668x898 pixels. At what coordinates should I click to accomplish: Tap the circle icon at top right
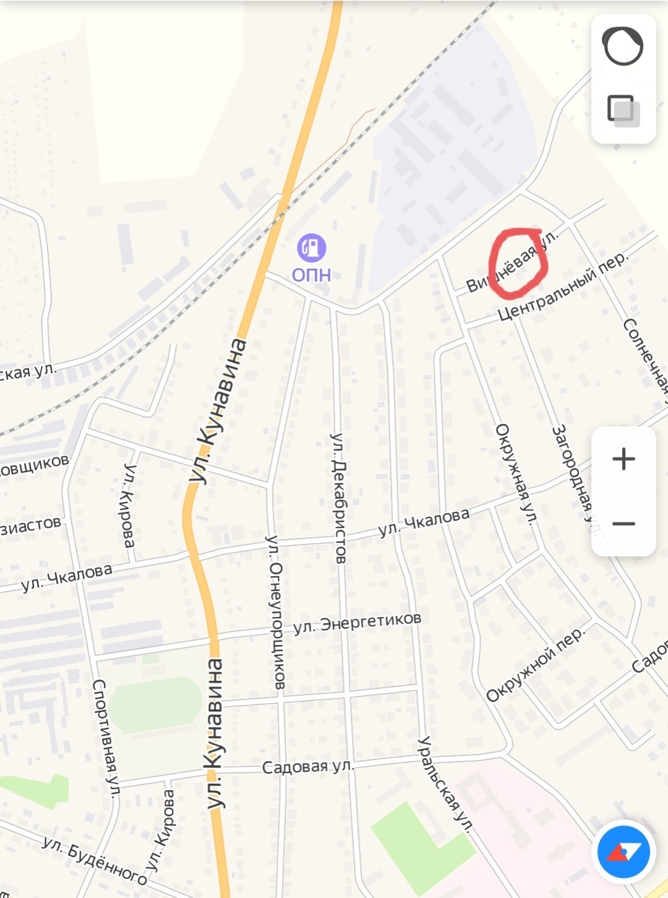point(623,46)
